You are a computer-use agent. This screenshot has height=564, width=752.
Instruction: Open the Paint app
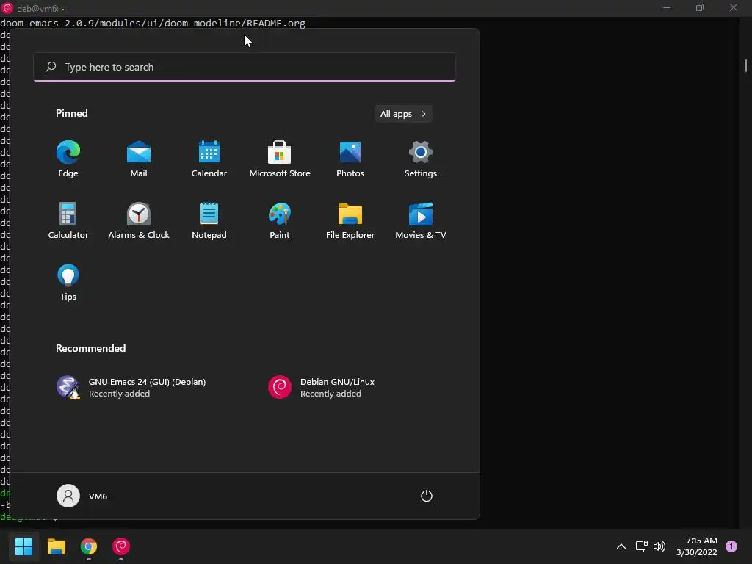280,220
